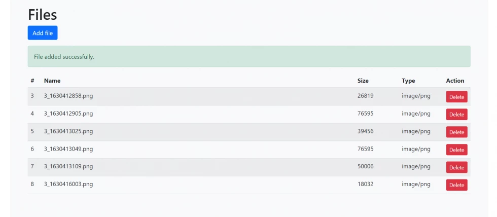This screenshot has width=497, height=217.
Task: Click the # column header
Action: (x=32, y=81)
